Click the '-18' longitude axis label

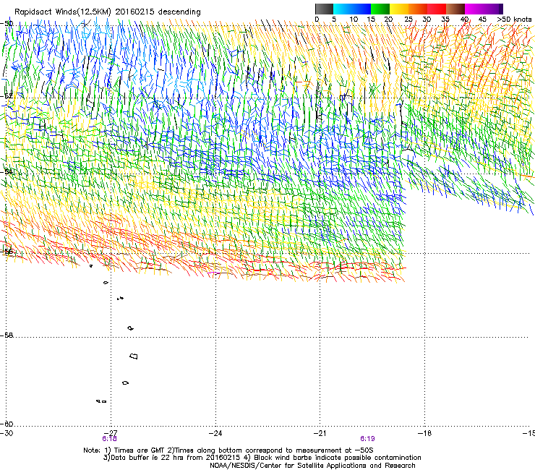tap(424, 433)
